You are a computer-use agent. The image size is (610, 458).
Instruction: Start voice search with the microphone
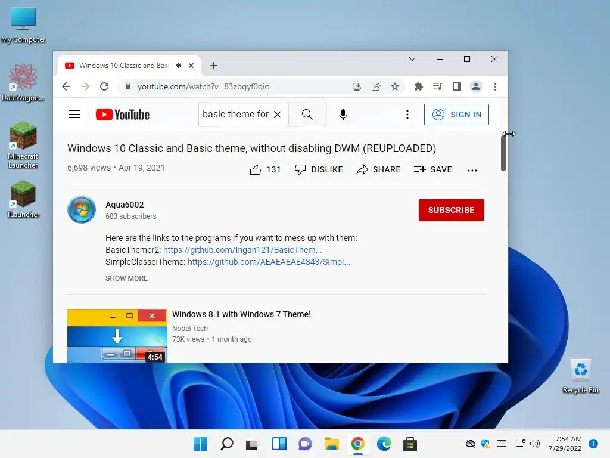(343, 114)
